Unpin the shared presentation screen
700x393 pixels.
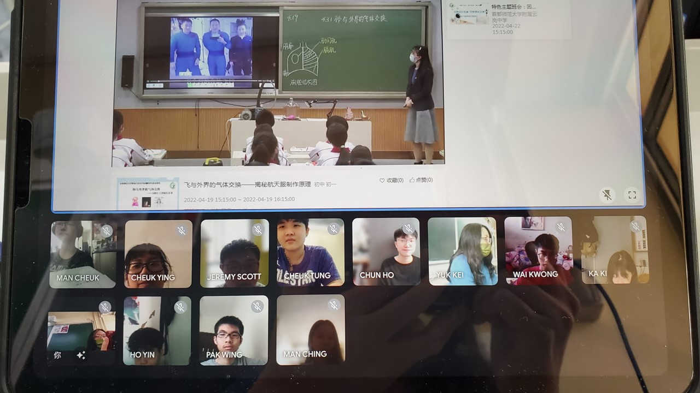(606, 195)
